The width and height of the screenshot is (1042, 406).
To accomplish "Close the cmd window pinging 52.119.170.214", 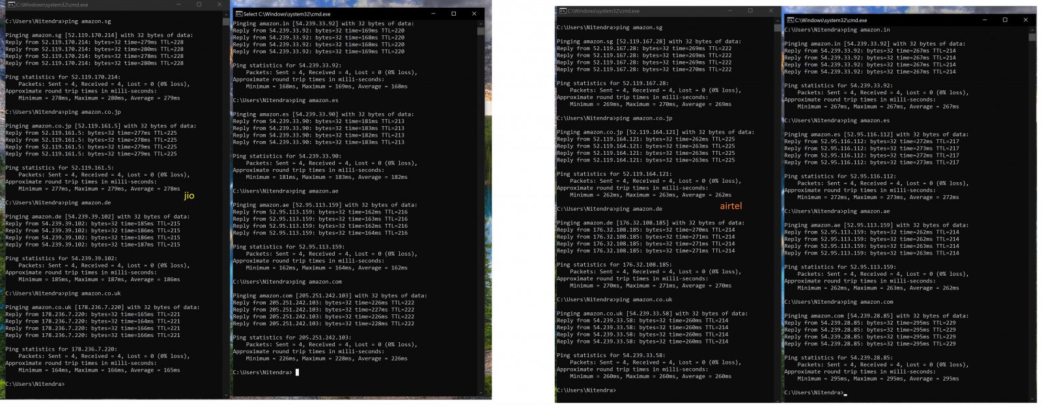I will 218,5.
